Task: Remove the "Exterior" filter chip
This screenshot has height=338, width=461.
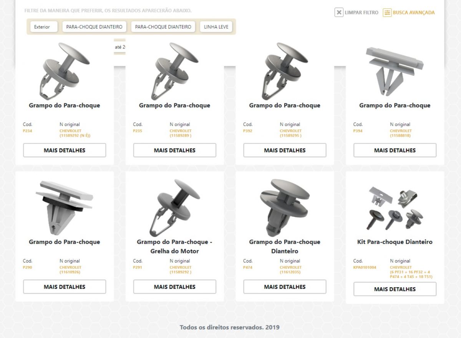Action: pos(43,27)
